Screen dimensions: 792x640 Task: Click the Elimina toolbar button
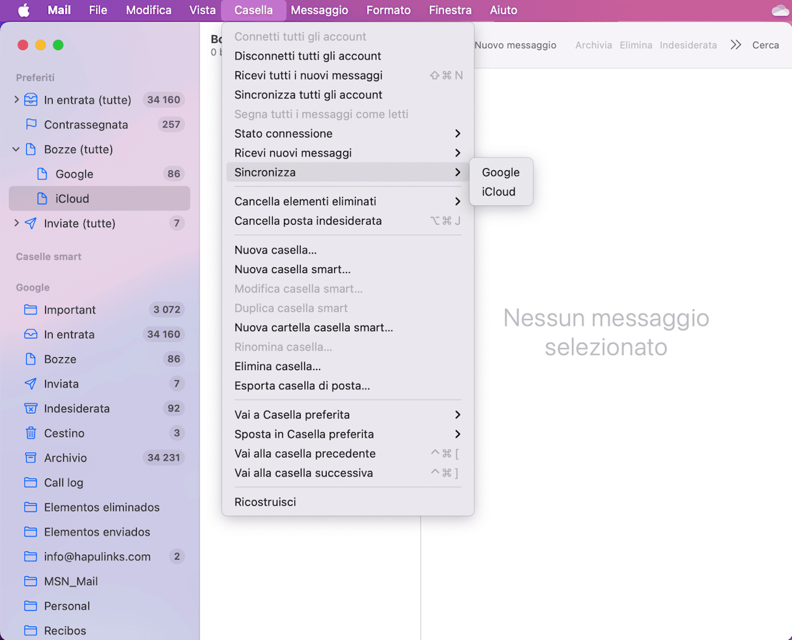[x=636, y=45]
